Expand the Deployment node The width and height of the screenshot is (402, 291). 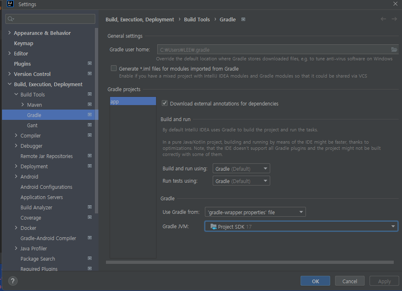(x=16, y=166)
